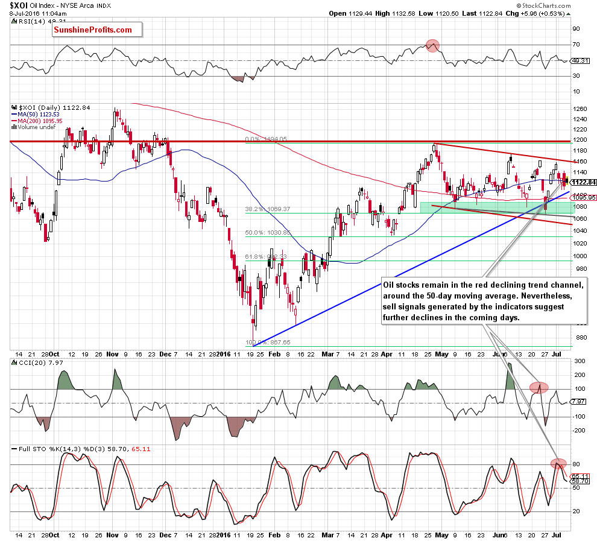Click the 1260 label on the price axis
This screenshot has width=597, height=541.
(x=580, y=109)
